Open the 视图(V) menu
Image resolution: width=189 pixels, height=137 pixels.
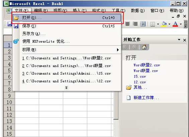click(x=60, y=11)
